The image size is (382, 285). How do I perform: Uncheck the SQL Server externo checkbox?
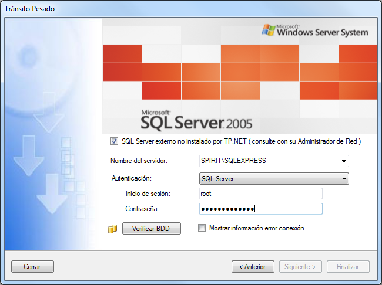tap(114, 141)
